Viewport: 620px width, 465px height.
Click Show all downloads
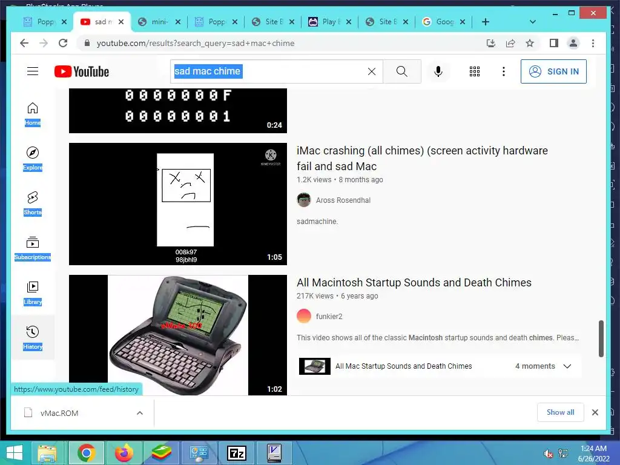560,412
